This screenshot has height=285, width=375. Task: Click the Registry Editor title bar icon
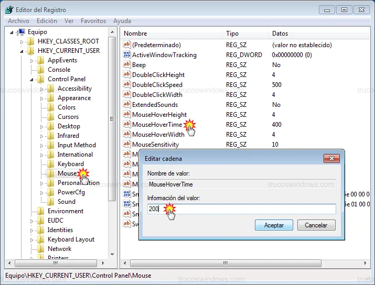9,9
